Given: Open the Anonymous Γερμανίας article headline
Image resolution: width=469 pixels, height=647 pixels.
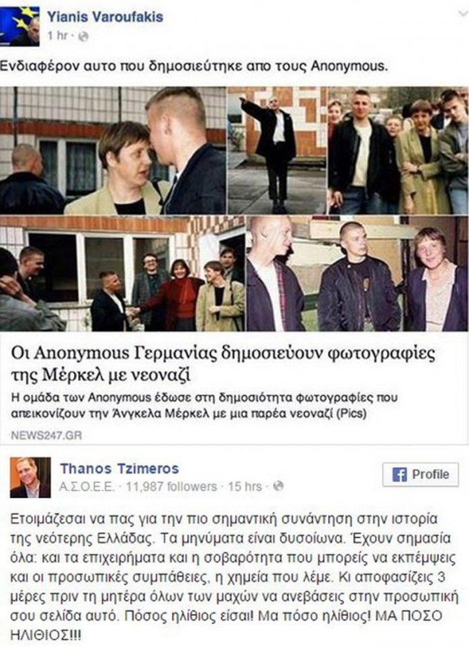Looking at the screenshot, I should (x=223, y=364).
